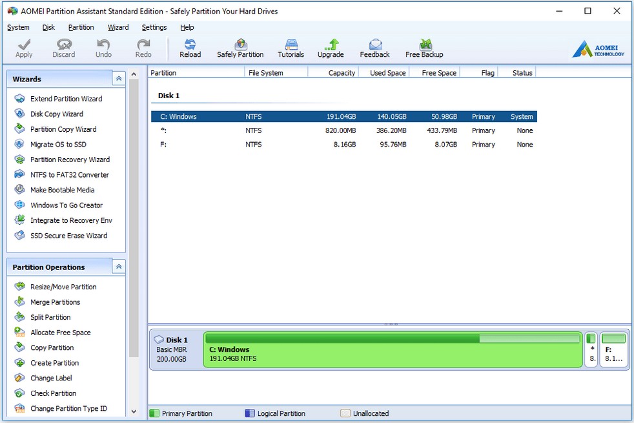Viewport: 634px width, 423px height.
Task: Click the Disk 1 group header in list
Action: [169, 96]
